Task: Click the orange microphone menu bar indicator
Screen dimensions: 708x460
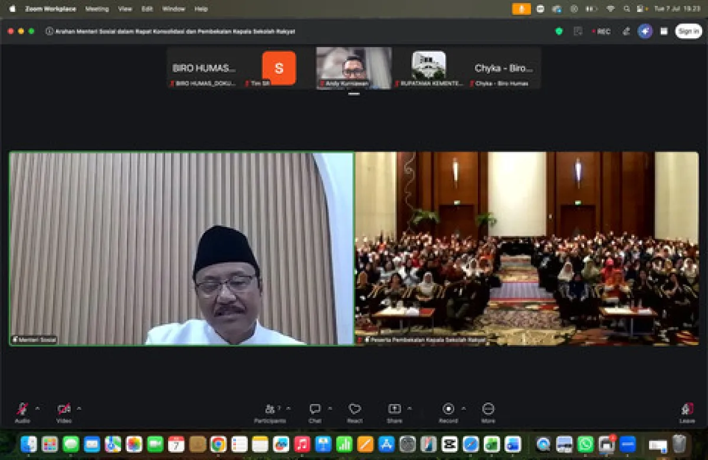Action: tap(522, 9)
